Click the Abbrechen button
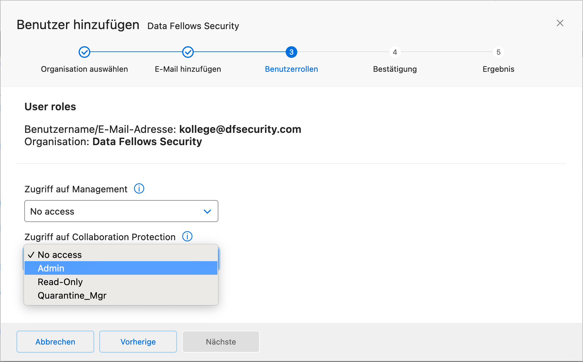This screenshot has height=362, width=583. pos(55,342)
